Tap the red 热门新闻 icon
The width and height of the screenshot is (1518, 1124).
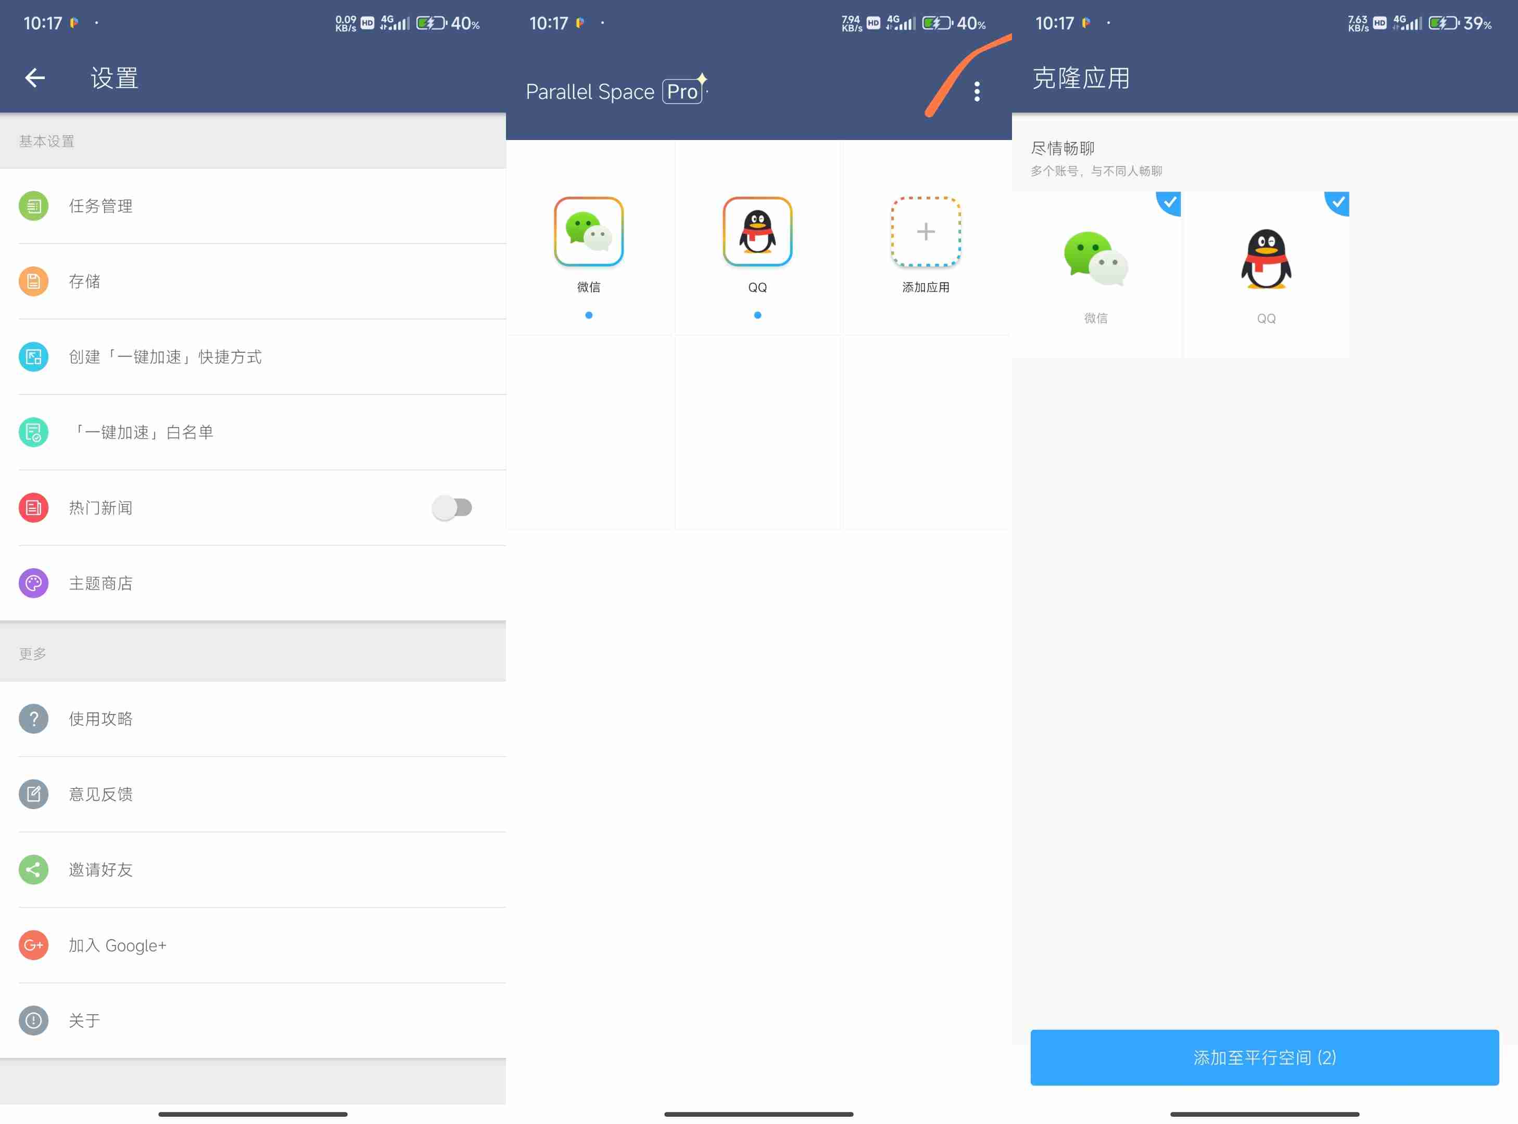(x=33, y=507)
